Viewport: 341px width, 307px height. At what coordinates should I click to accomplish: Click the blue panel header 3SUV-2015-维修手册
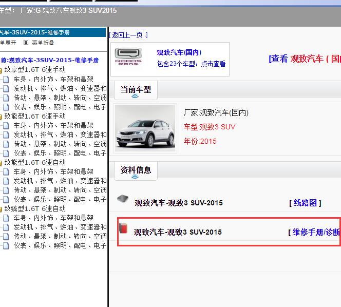point(53,32)
